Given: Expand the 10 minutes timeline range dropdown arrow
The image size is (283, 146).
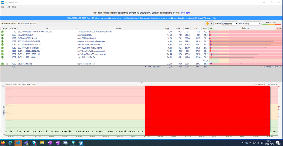Looking at the screenshot, I should (277, 84).
